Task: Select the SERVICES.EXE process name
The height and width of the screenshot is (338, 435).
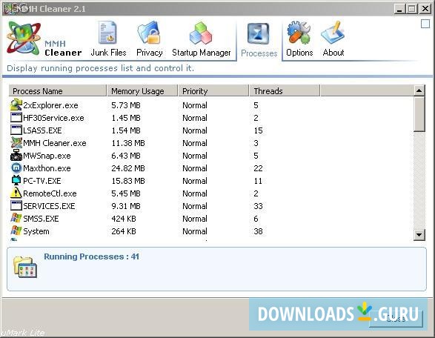Action: pyautogui.click(x=49, y=206)
